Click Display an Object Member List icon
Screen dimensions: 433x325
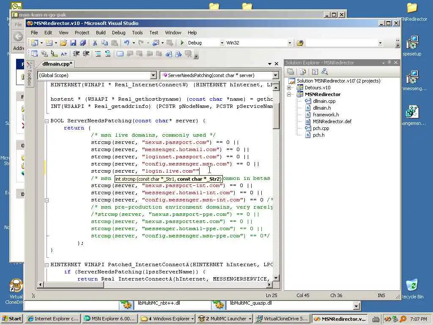coord(35,54)
